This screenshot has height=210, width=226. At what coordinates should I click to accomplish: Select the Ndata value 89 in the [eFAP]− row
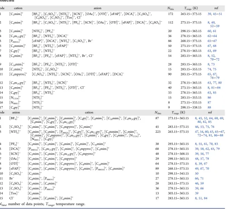157,169
